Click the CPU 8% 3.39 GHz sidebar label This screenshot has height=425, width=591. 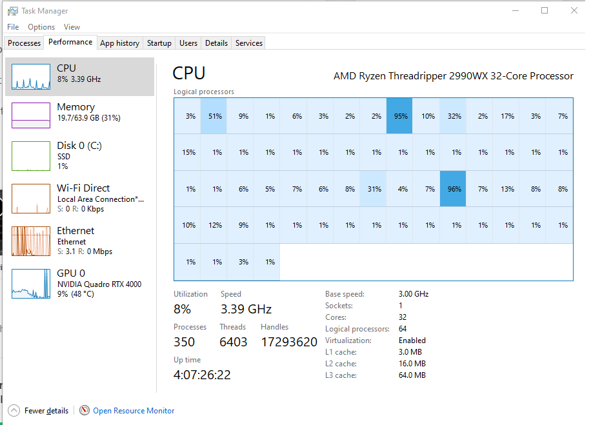click(x=79, y=79)
